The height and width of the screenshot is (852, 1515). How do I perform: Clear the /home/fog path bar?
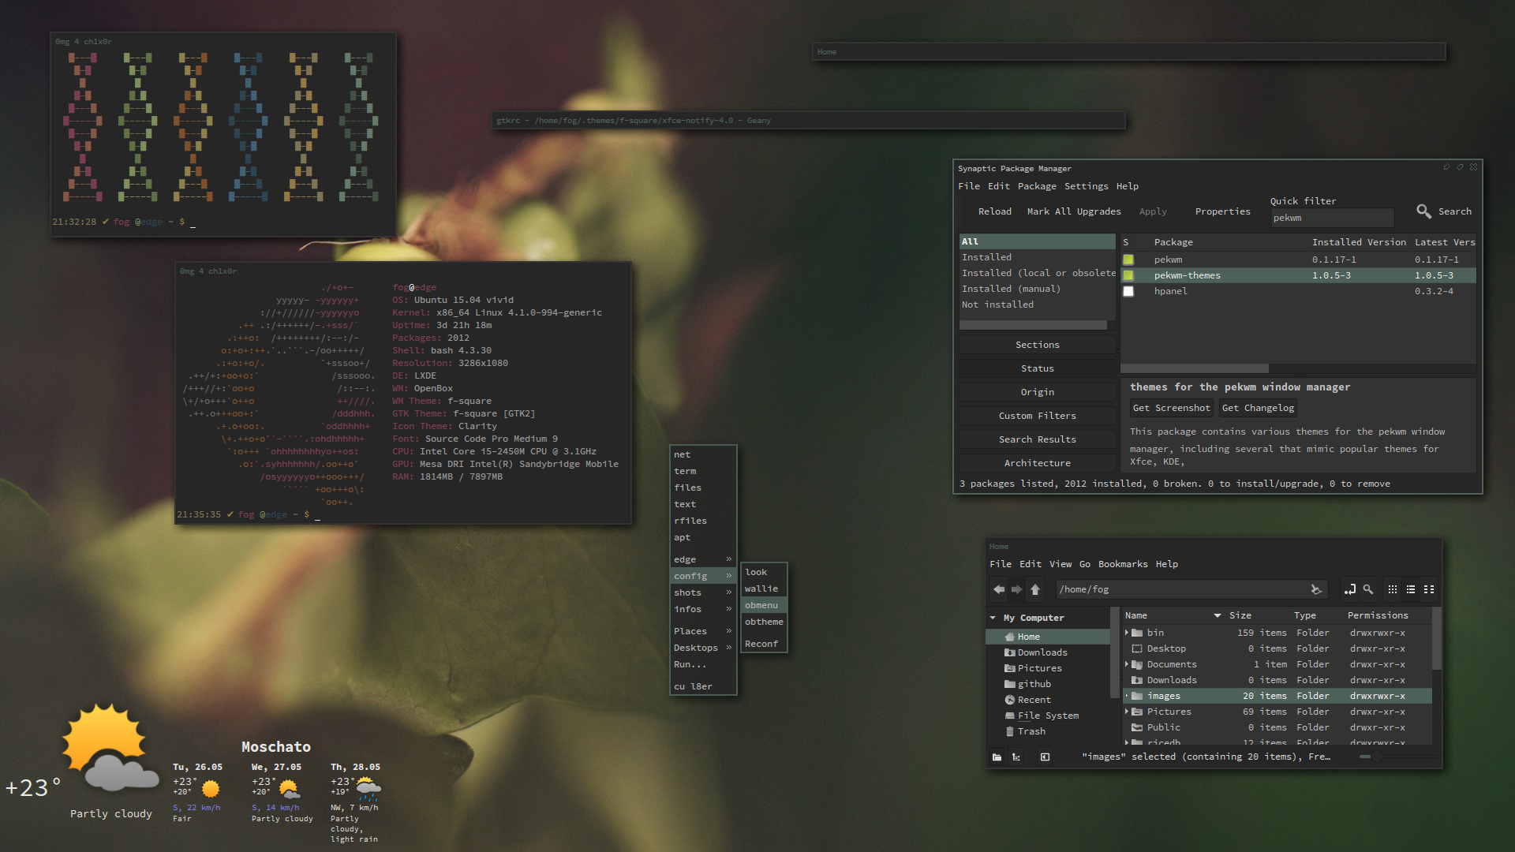1315,589
